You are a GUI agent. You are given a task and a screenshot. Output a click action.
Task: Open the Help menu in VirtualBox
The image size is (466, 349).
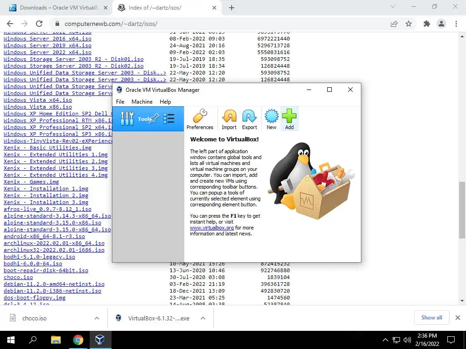tap(165, 101)
